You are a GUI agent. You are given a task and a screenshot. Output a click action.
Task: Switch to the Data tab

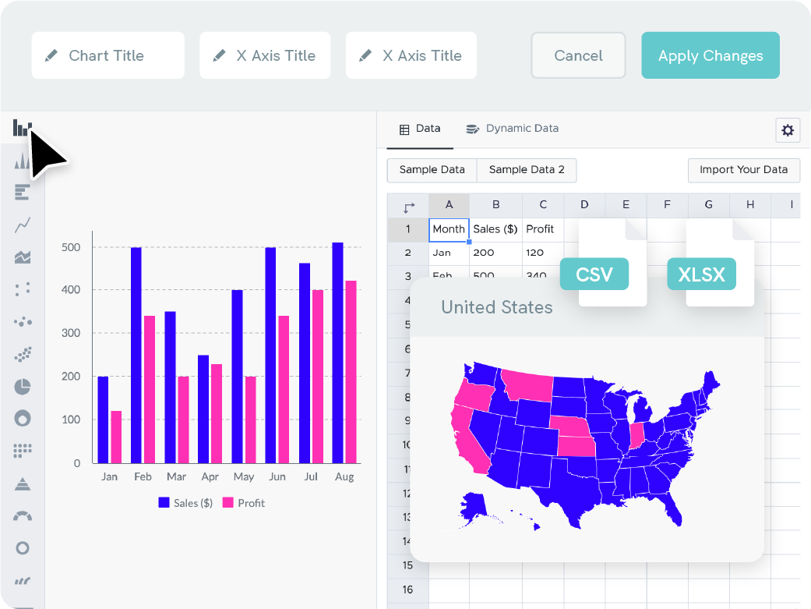point(420,129)
